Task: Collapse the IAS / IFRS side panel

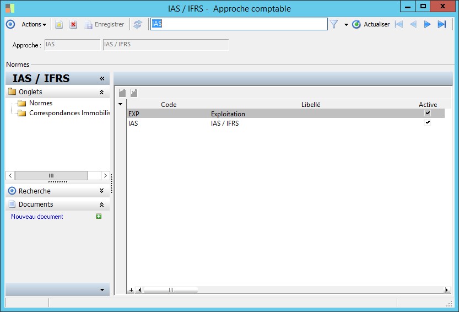Action: coord(102,78)
